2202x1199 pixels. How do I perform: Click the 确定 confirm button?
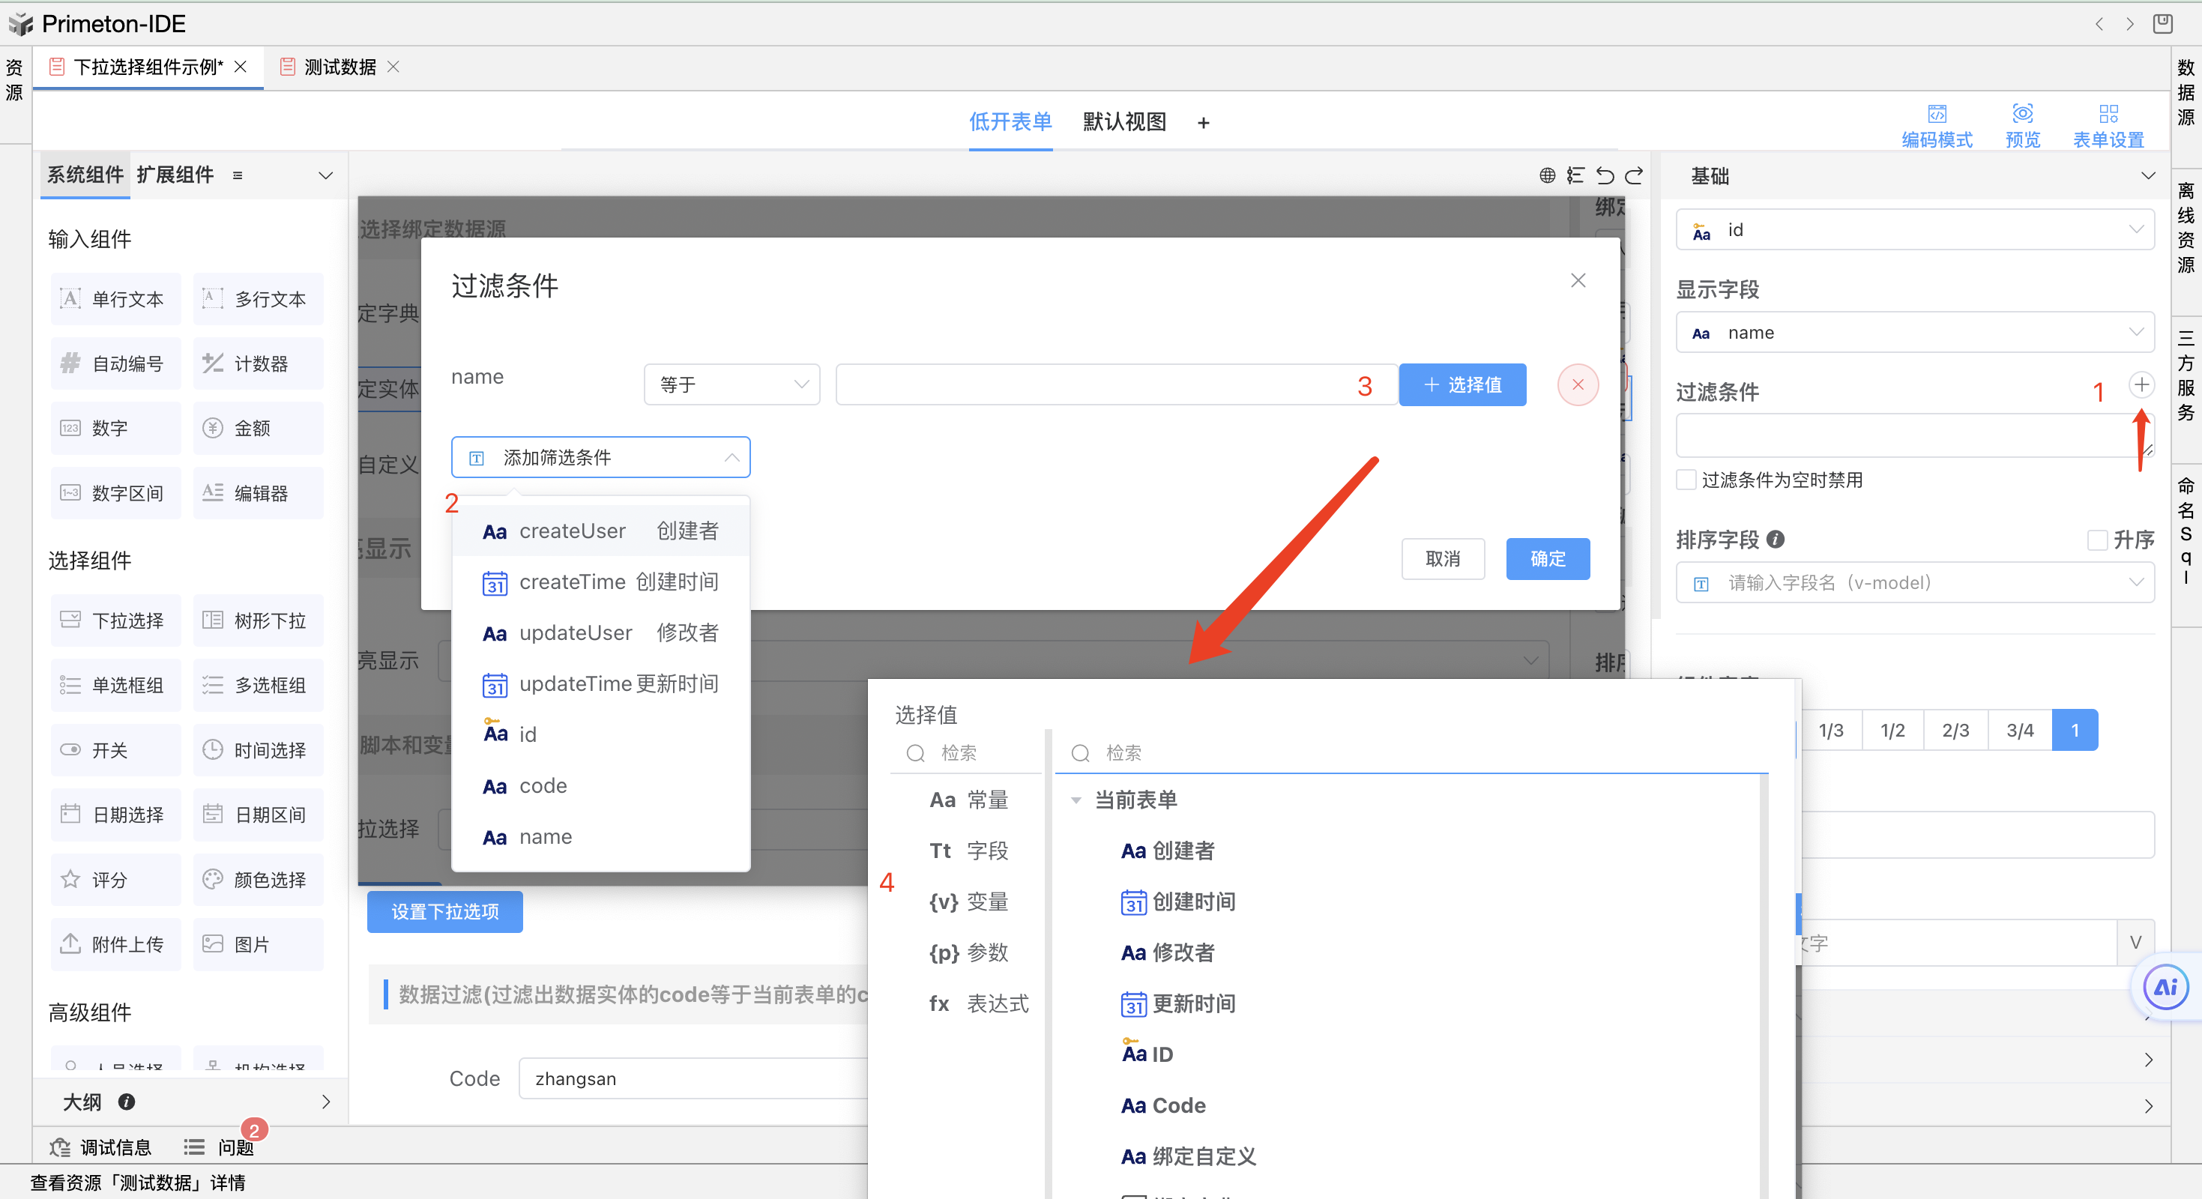click(1547, 559)
